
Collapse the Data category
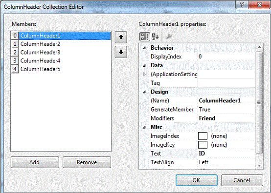point(144,66)
